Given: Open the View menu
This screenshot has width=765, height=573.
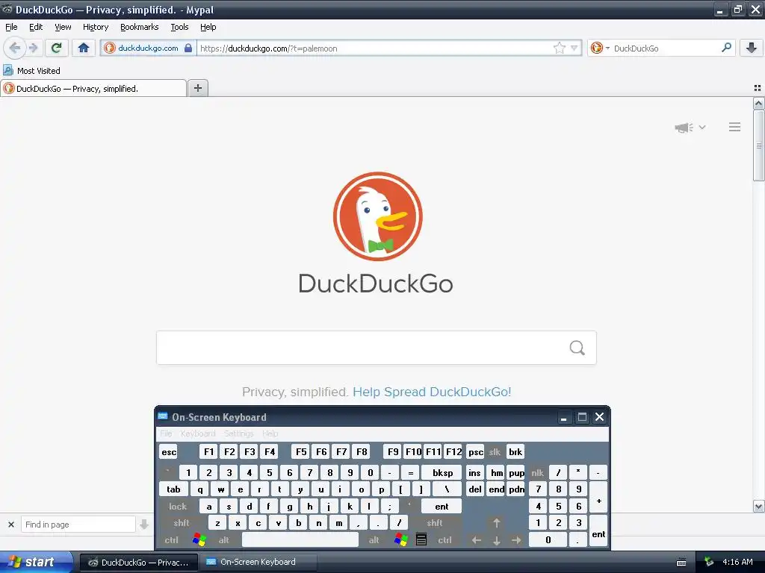Looking at the screenshot, I should click(x=63, y=27).
